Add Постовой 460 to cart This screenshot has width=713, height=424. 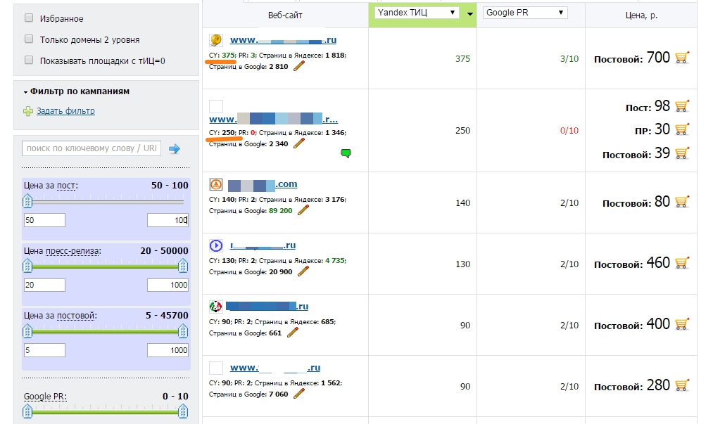click(681, 263)
